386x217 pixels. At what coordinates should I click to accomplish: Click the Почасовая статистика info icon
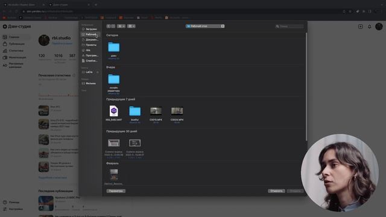tap(74, 75)
